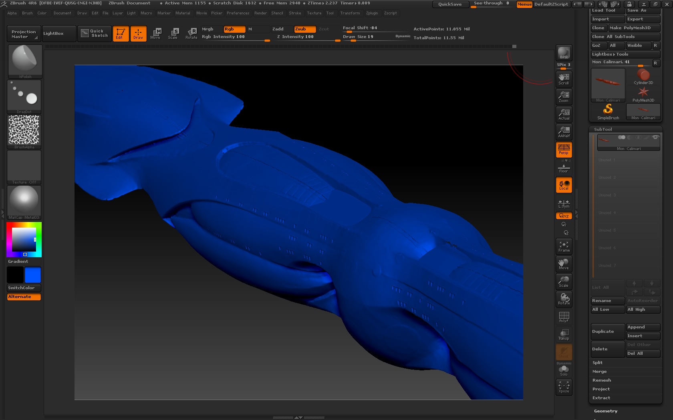Activate the Scroll canvas tool

pos(564,78)
